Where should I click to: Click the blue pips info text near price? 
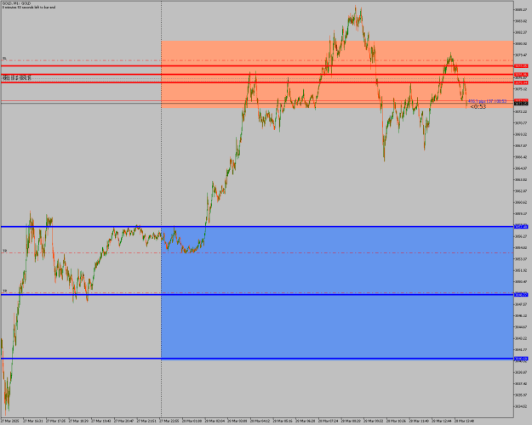pyautogui.click(x=487, y=101)
